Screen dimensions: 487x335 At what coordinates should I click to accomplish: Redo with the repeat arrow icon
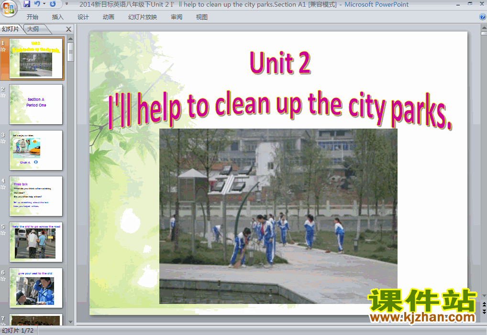point(53,4)
